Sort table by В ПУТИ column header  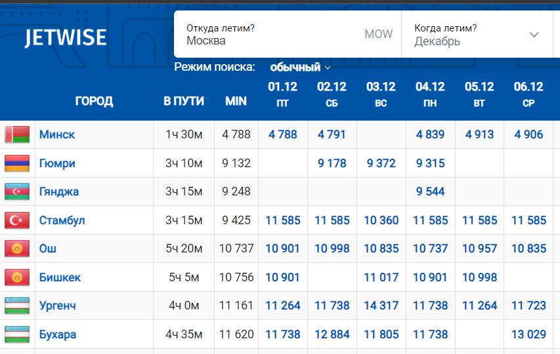(184, 101)
